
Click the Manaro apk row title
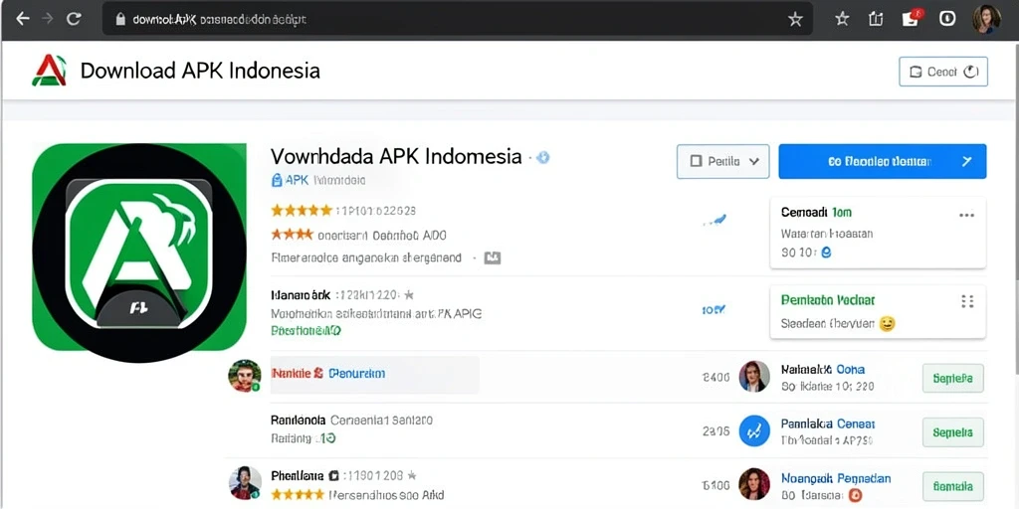point(301,295)
